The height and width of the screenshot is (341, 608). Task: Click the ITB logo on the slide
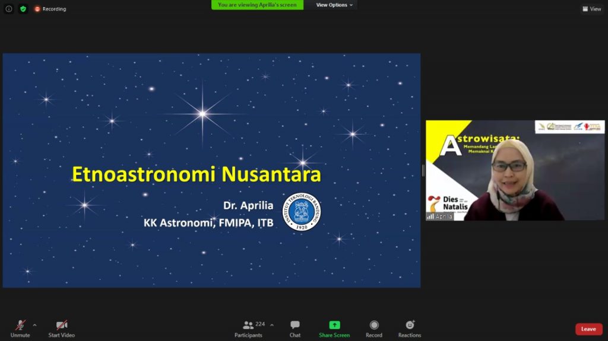click(302, 212)
